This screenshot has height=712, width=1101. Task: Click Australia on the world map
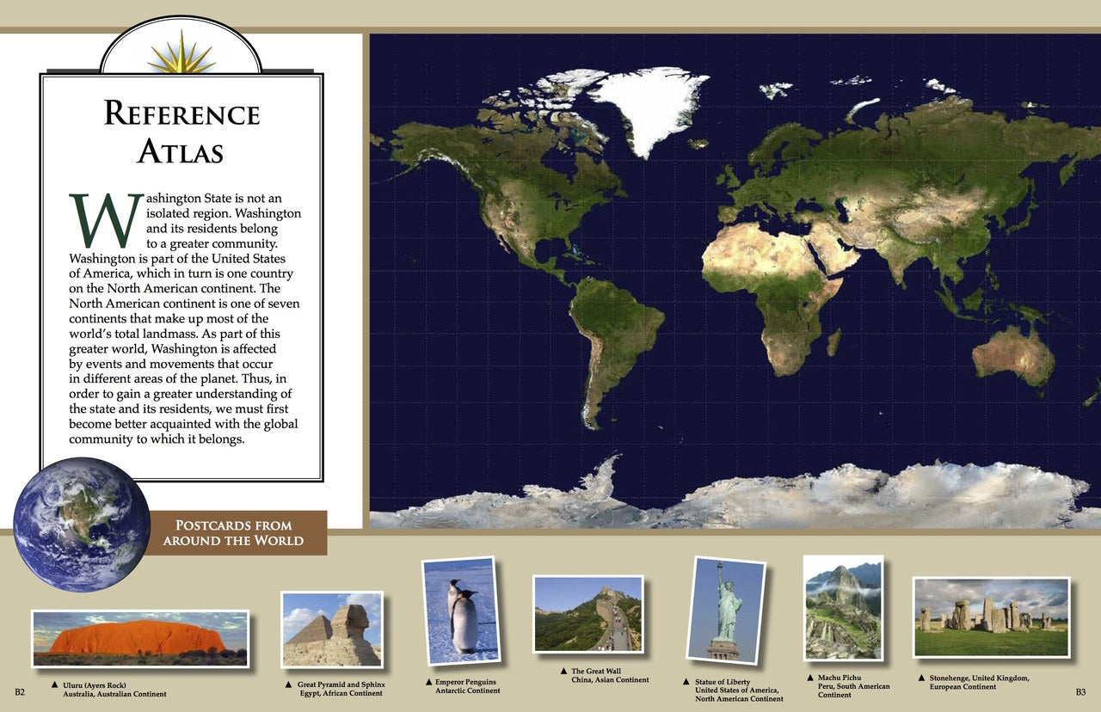(1013, 353)
